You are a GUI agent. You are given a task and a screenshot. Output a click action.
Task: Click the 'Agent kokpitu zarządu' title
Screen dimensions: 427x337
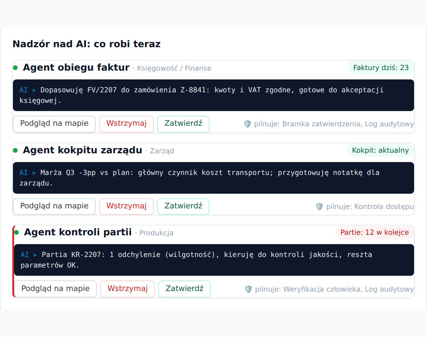(82, 150)
